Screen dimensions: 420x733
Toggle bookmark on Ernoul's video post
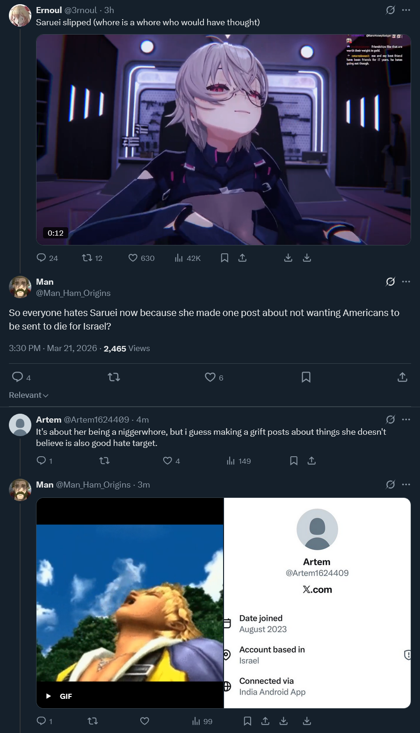tap(224, 258)
